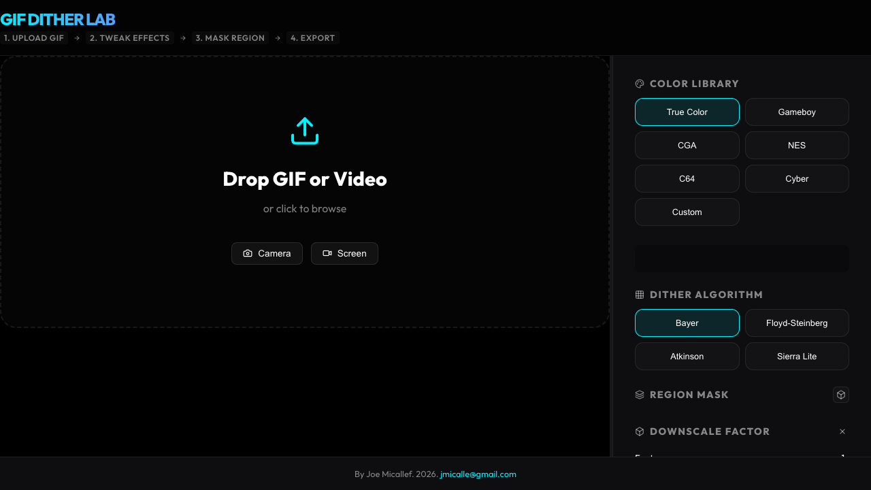Go to step 3. Mask Region
The image size is (871, 490).
pyautogui.click(x=230, y=38)
